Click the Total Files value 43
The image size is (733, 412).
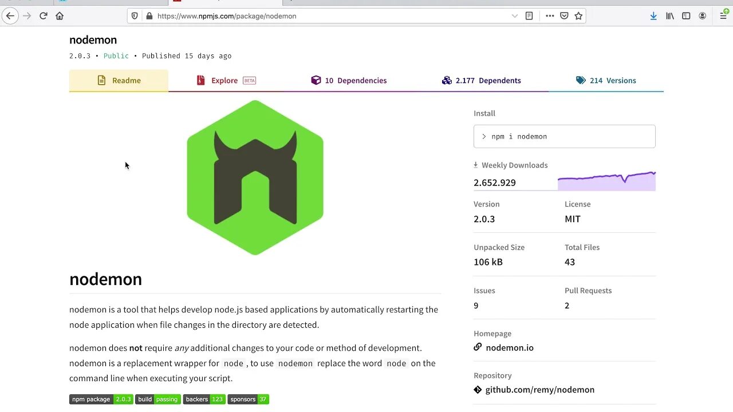coord(570,262)
